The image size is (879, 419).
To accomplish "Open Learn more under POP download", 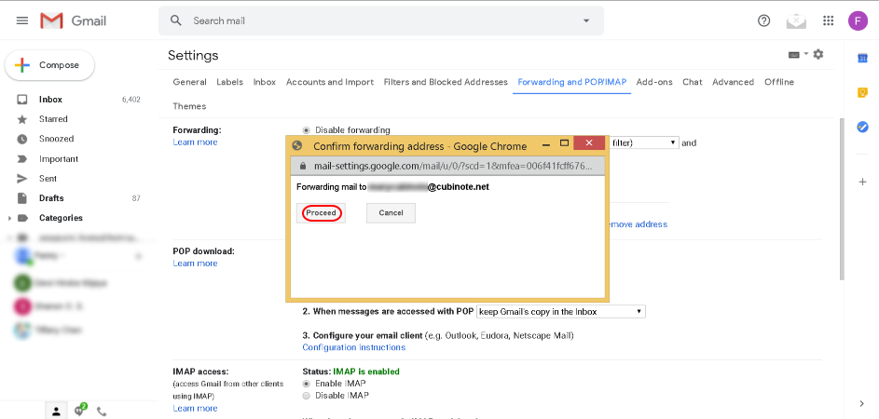I will [x=195, y=264].
